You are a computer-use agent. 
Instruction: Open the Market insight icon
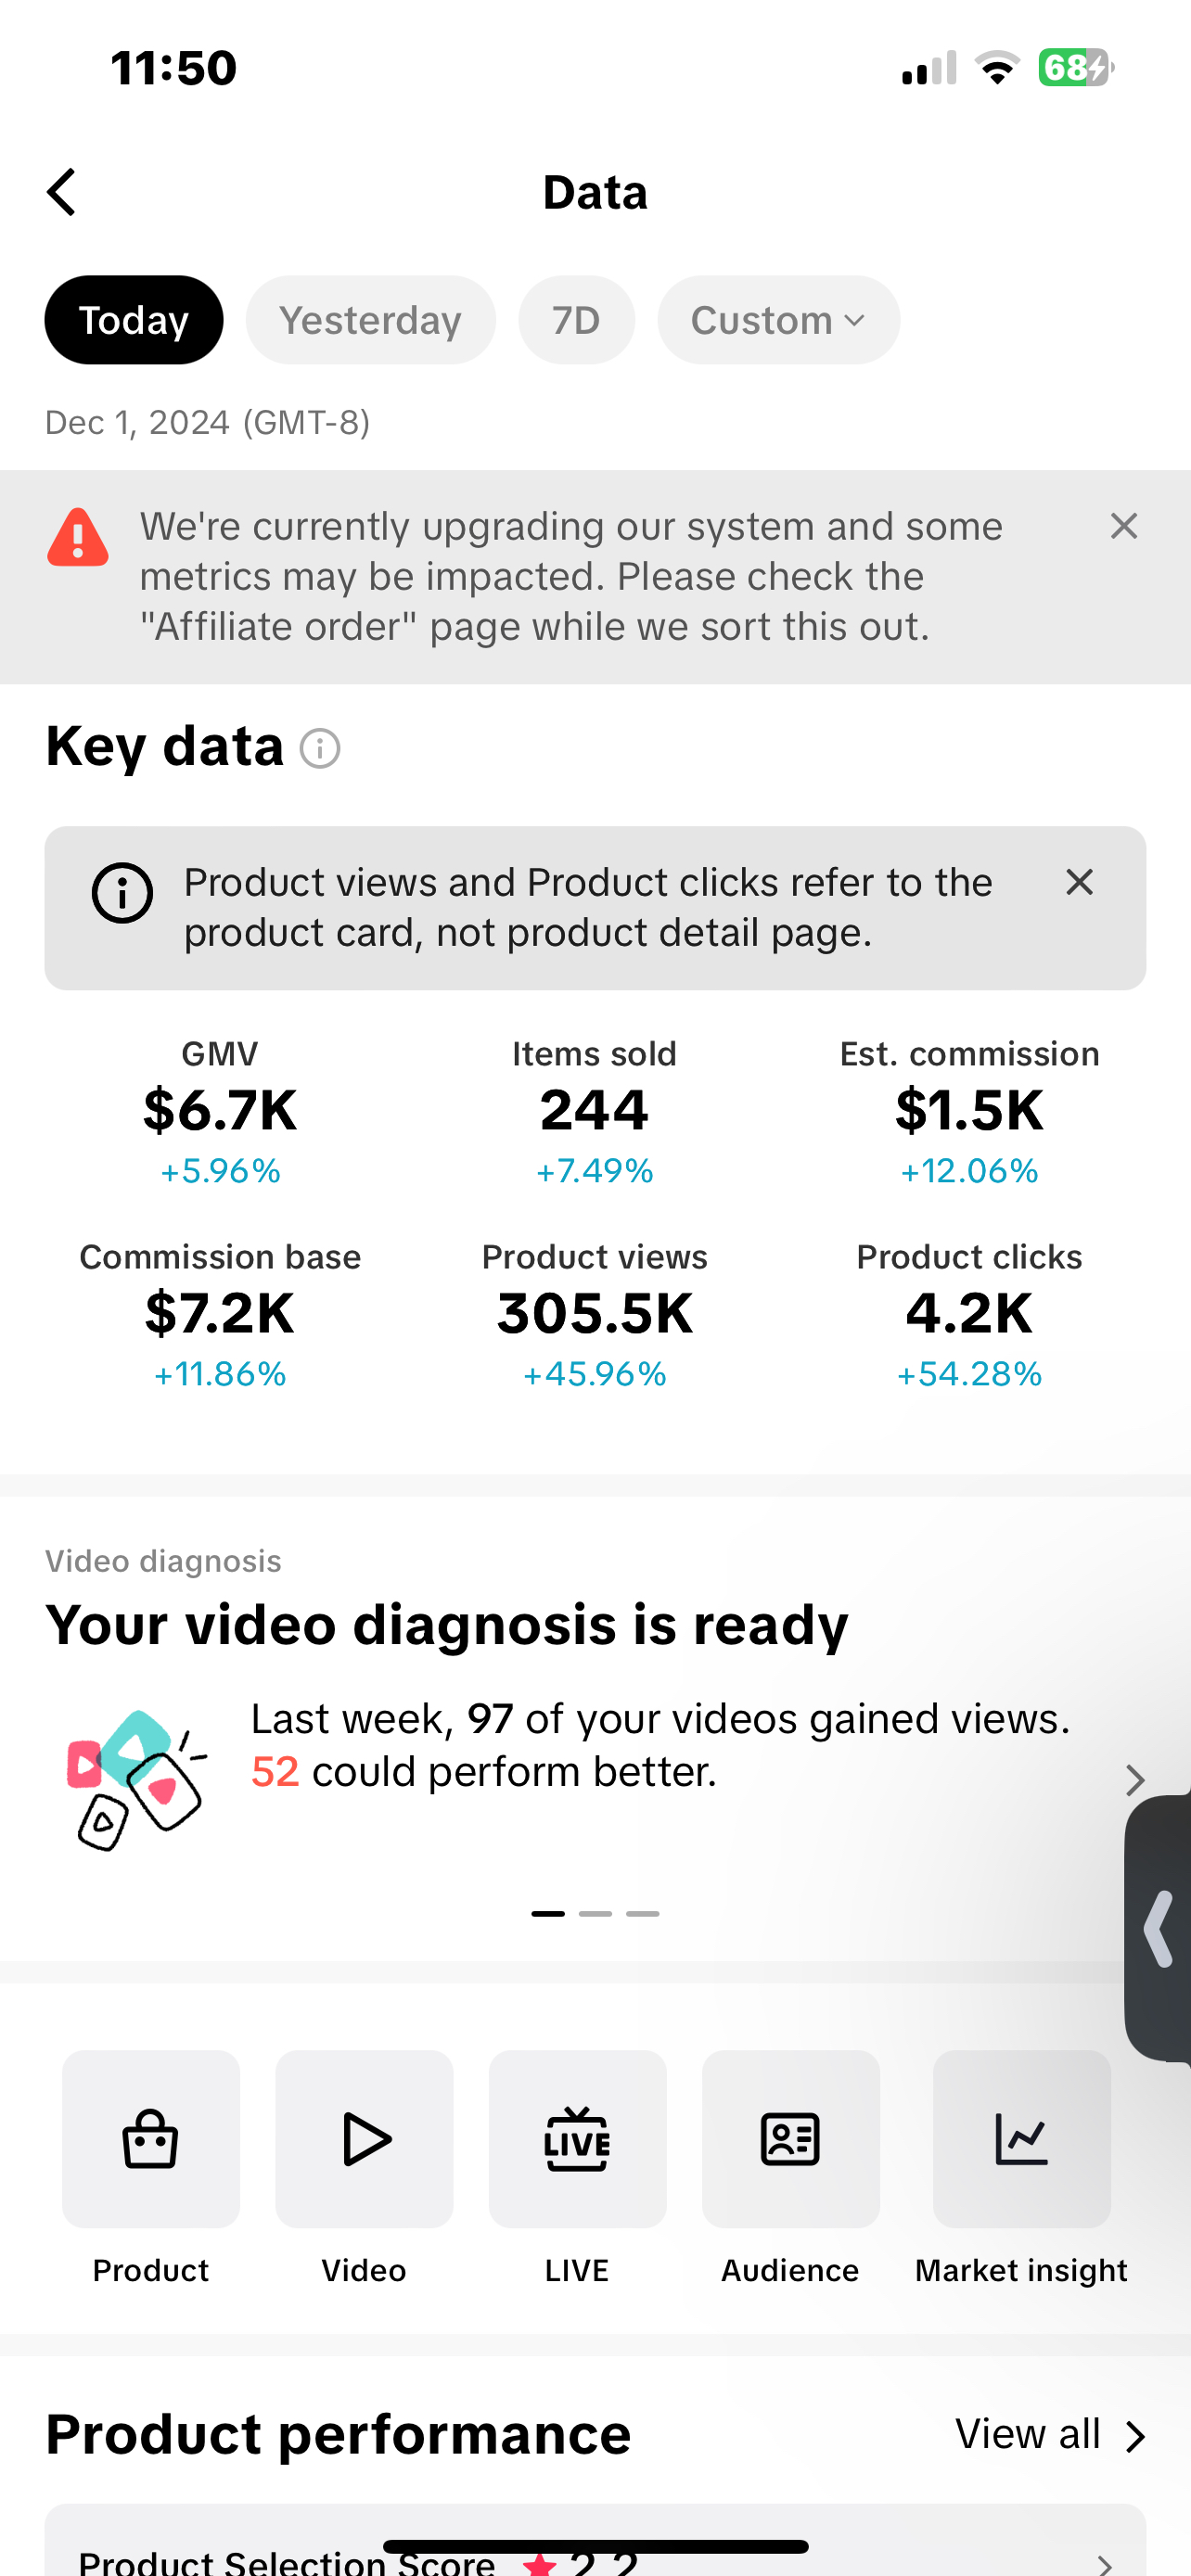pyautogui.click(x=1021, y=2140)
